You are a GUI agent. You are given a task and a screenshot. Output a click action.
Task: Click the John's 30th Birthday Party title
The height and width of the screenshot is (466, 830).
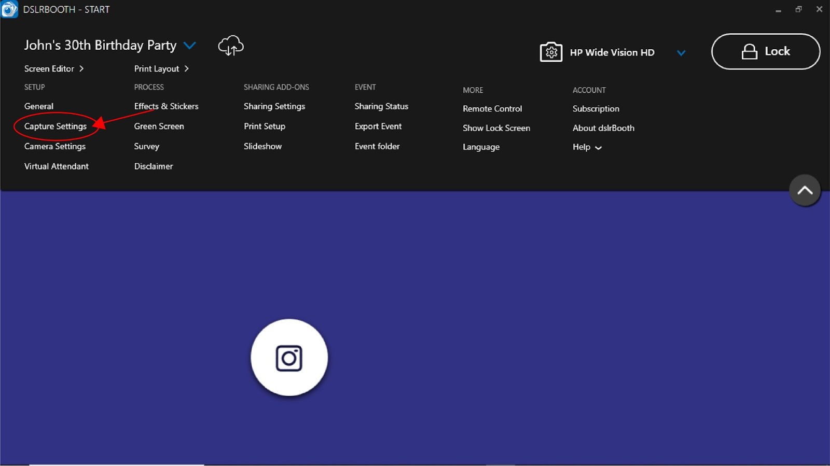point(100,46)
